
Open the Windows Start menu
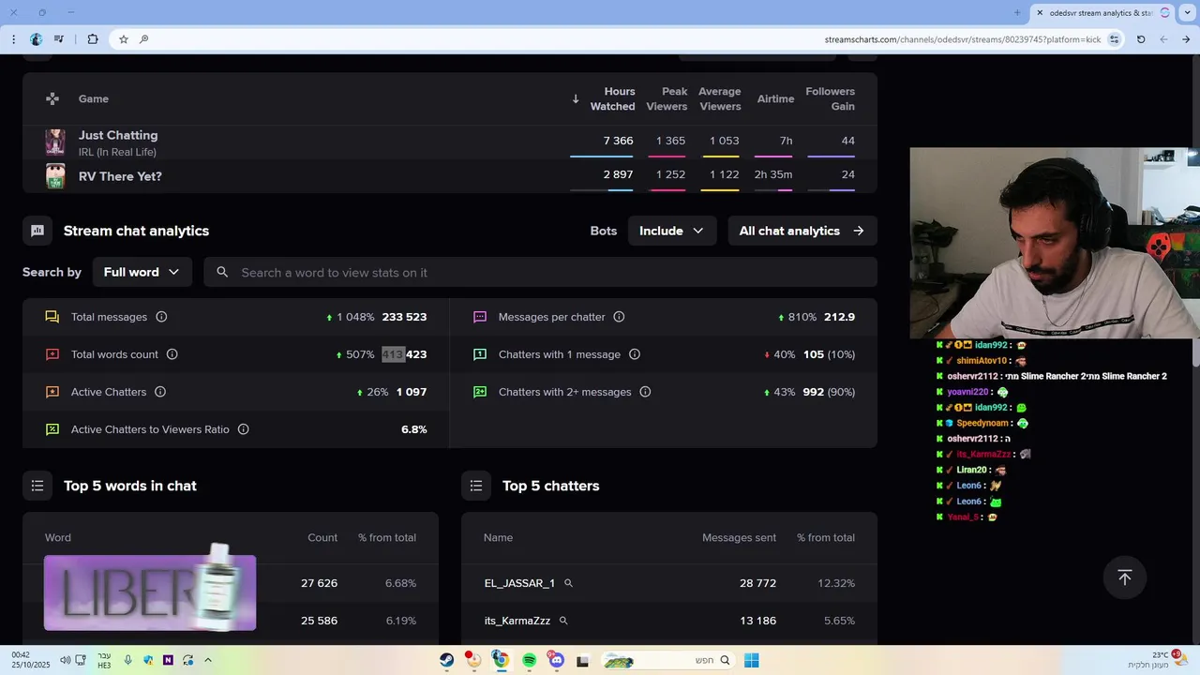tap(751, 660)
